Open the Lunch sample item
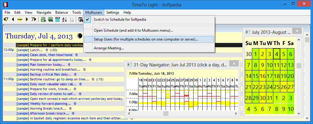This screenshot has width=313, height=124. (30, 50)
